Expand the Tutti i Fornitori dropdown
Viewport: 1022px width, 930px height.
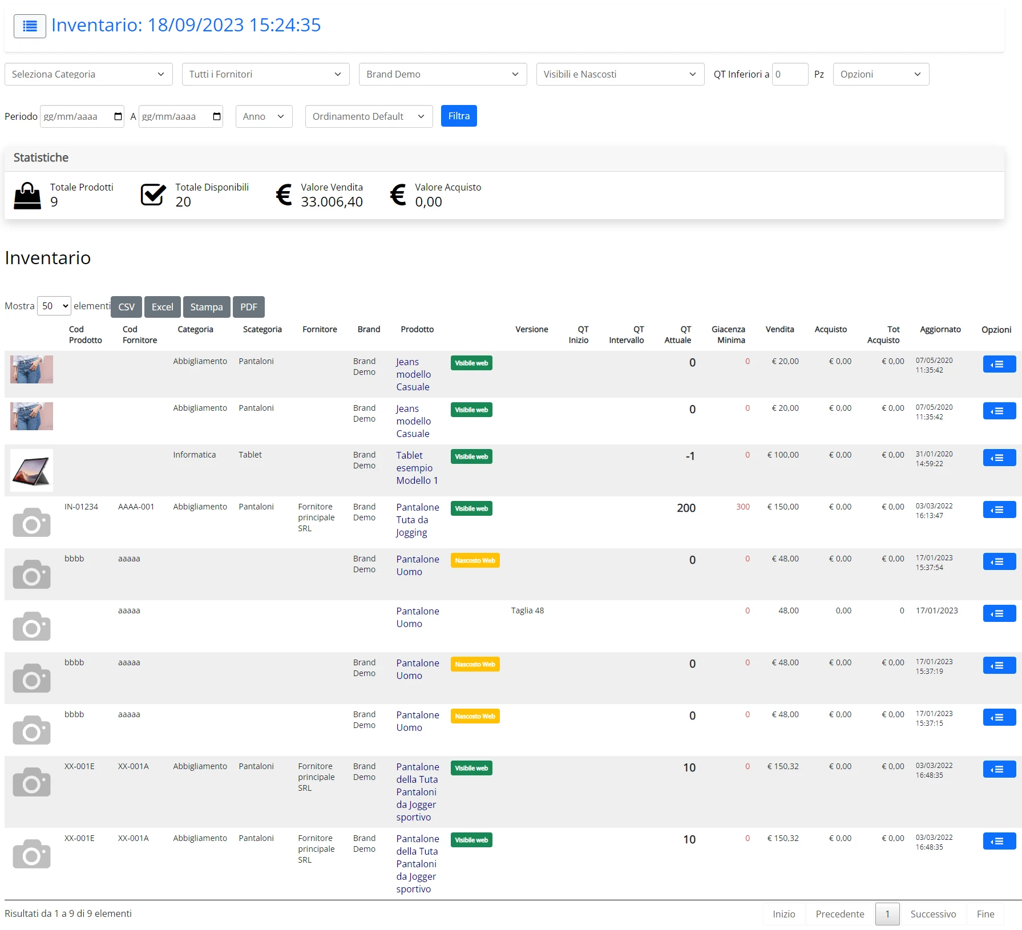(x=265, y=74)
